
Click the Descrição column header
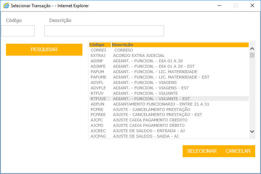123,45
